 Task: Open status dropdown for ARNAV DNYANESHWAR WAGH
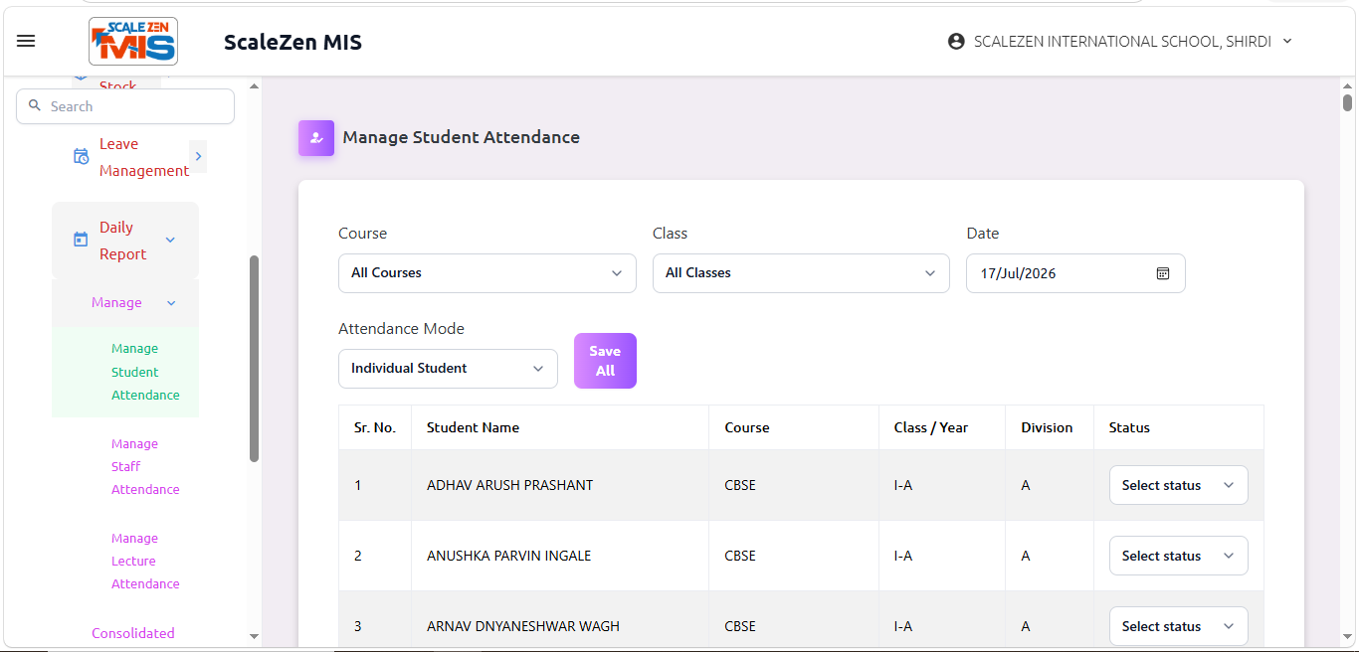tap(1178, 626)
